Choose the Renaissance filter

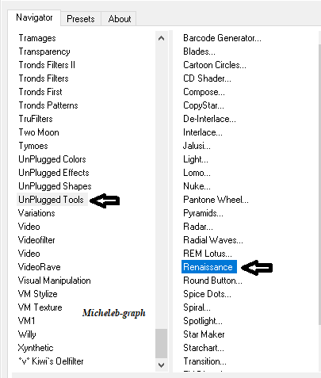coord(209,267)
